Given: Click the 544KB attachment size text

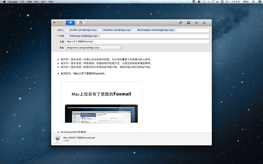Looking at the screenshot, I should pos(66,141).
